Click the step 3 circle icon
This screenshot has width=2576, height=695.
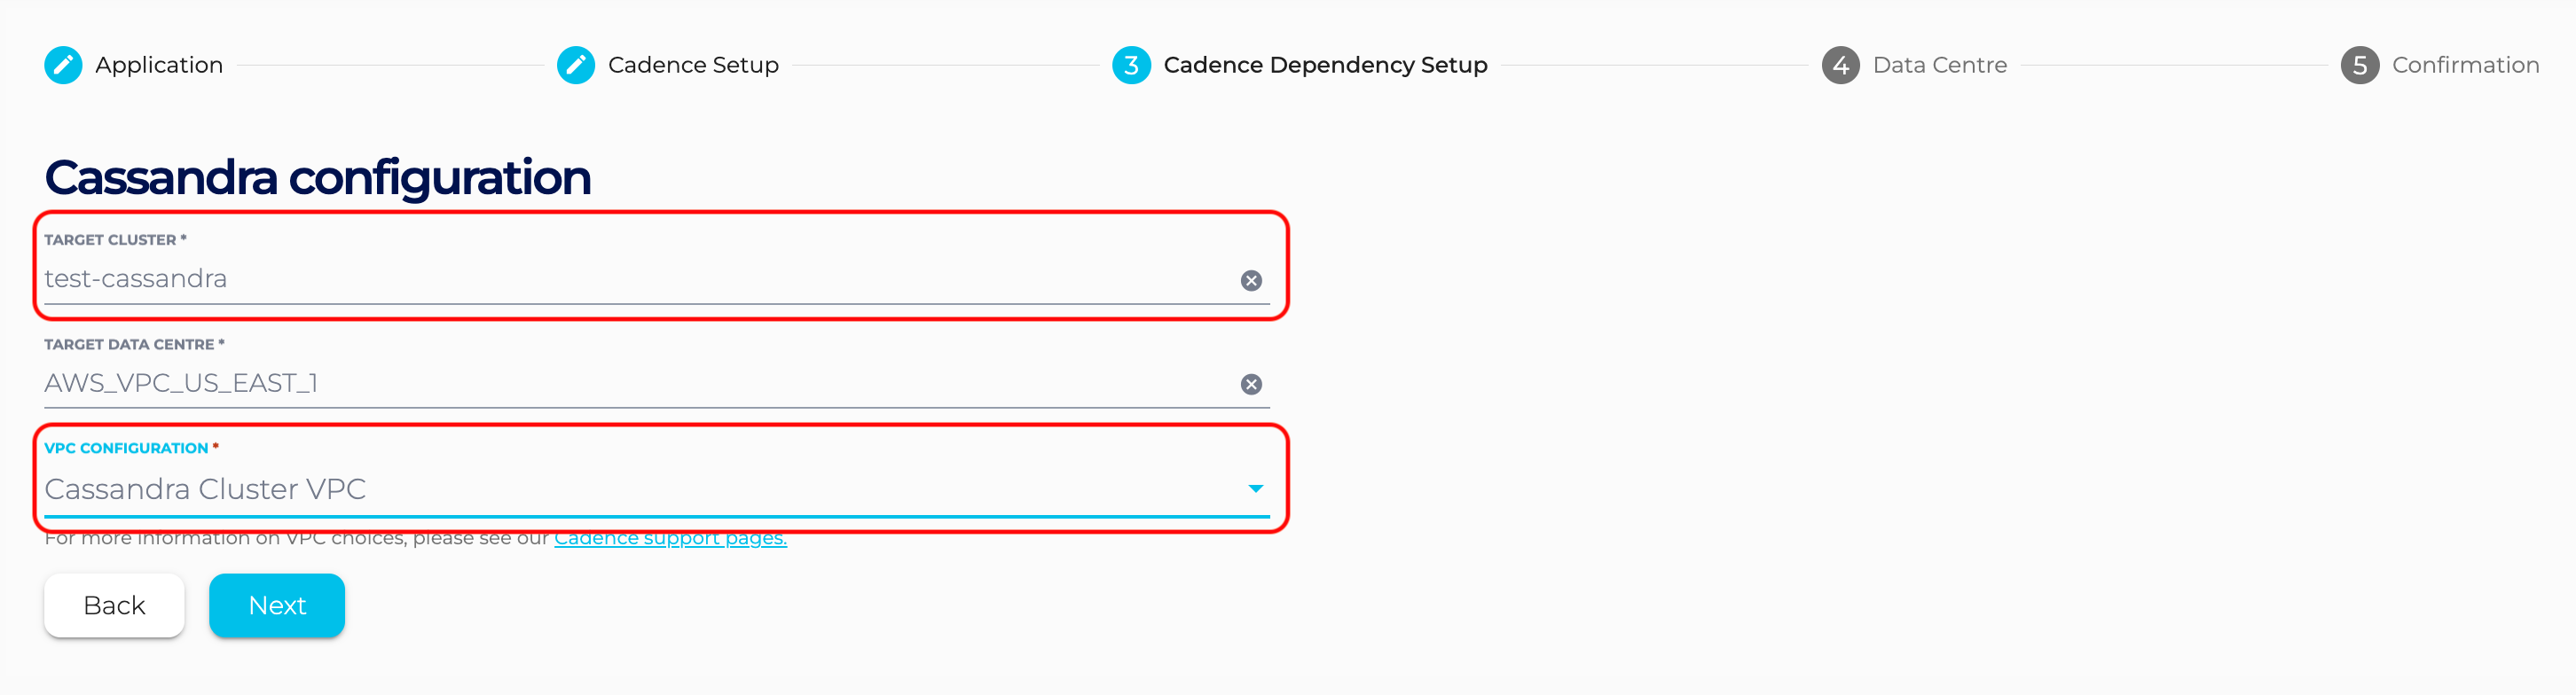pyautogui.click(x=1131, y=65)
